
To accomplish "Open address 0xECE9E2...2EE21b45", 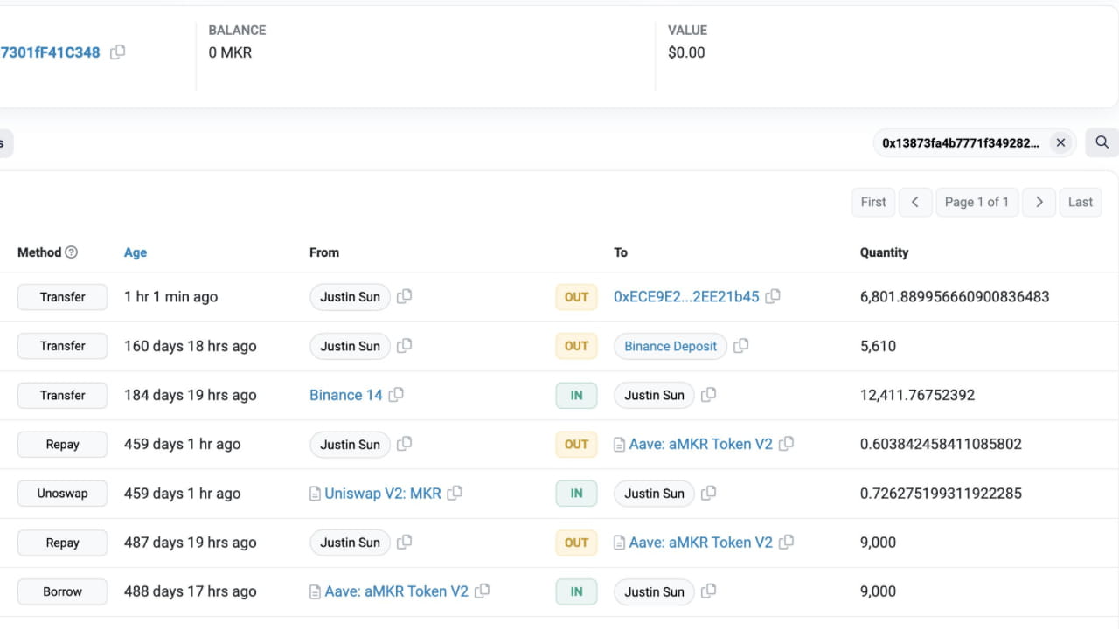I will coord(686,297).
